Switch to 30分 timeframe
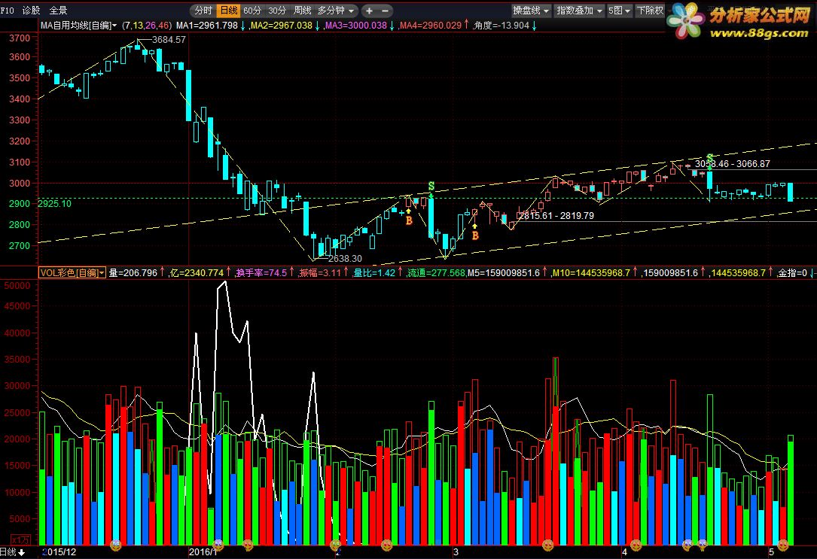Image resolution: width=817 pixels, height=559 pixels. tap(277, 11)
